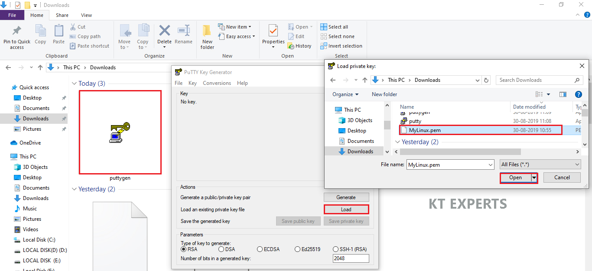The width and height of the screenshot is (592, 271).
Task: Click the dialog file list vertical scrollbar
Action: tap(585, 113)
